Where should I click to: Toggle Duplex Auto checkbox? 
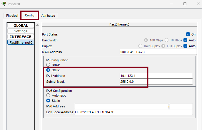point(186,46)
